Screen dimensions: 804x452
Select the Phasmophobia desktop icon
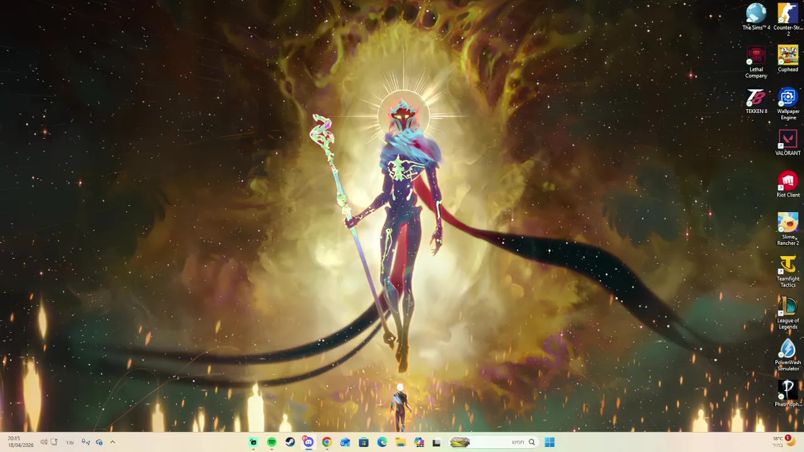(x=788, y=394)
